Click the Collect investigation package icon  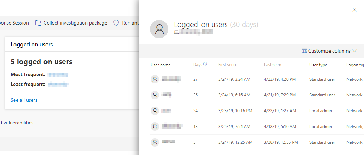tap(38, 23)
